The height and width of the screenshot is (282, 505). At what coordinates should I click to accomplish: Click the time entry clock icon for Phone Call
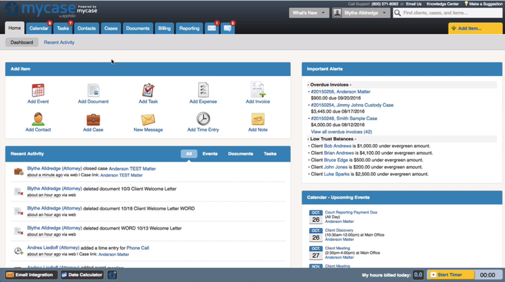pyautogui.click(x=18, y=251)
